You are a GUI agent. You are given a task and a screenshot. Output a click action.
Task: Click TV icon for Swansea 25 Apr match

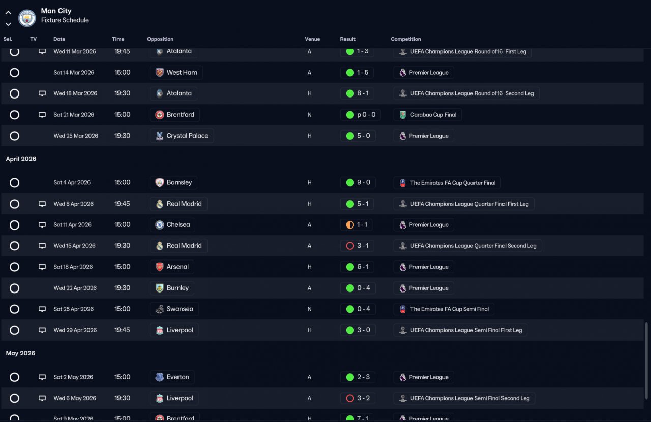point(42,309)
